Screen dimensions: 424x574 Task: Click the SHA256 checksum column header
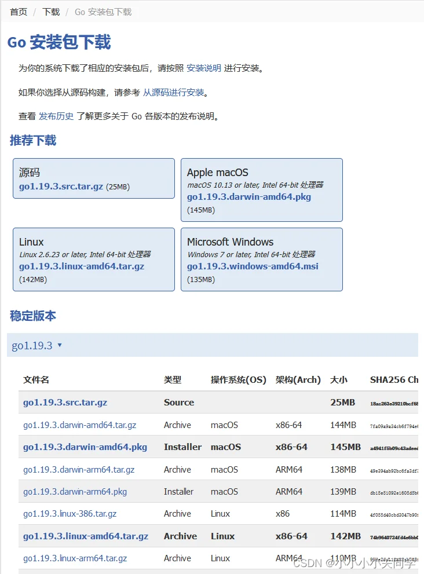394,380
